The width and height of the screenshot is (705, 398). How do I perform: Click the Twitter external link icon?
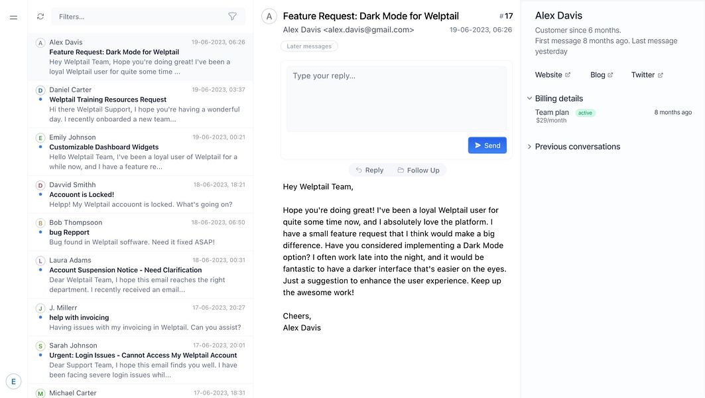tap(661, 75)
